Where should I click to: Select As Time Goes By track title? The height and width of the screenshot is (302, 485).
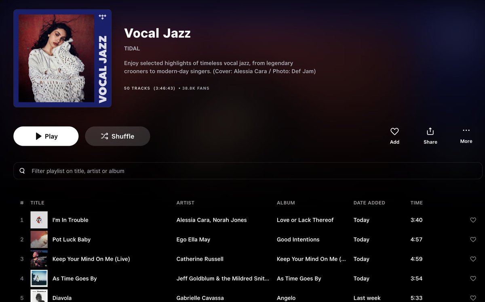coord(75,279)
